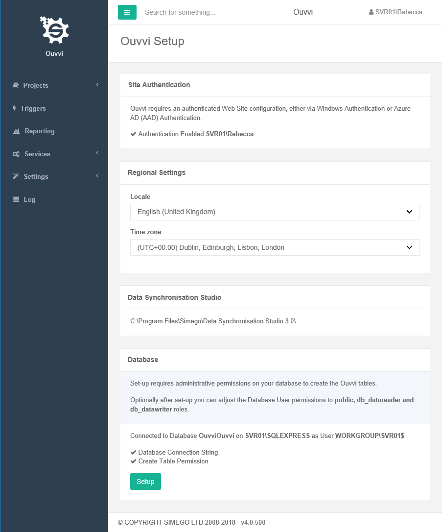The height and width of the screenshot is (532, 442).
Task: Click the Set-up requires administrative permissions text
Action: pos(254,384)
